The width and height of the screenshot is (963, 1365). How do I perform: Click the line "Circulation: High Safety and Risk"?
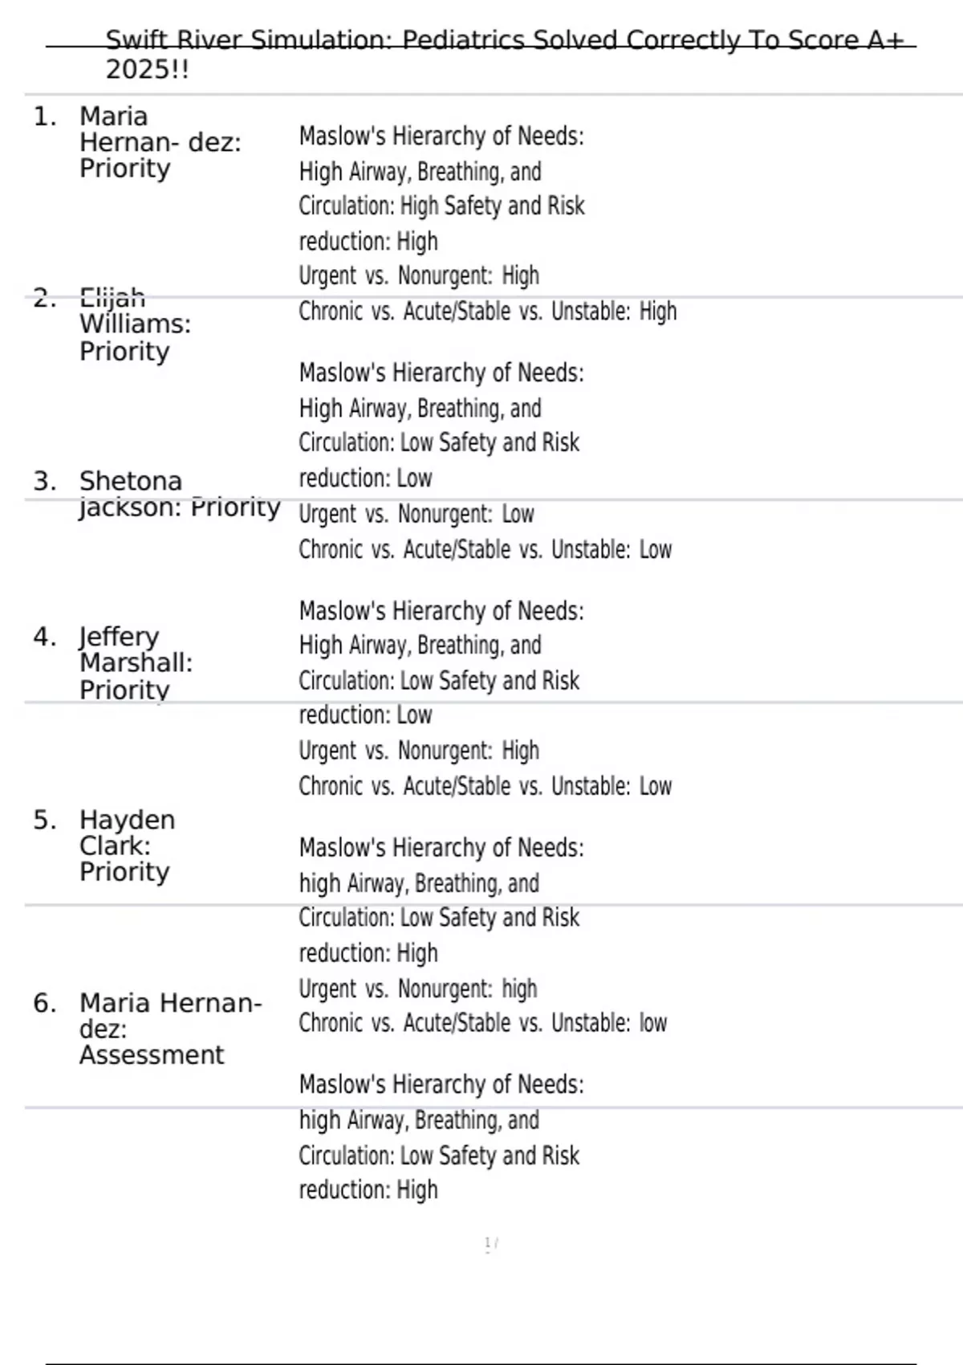point(441,206)
